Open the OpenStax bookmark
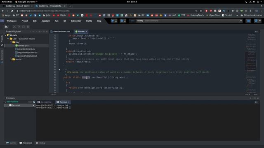Viewport: 264px width, 148px height. (x=213, y=15)
